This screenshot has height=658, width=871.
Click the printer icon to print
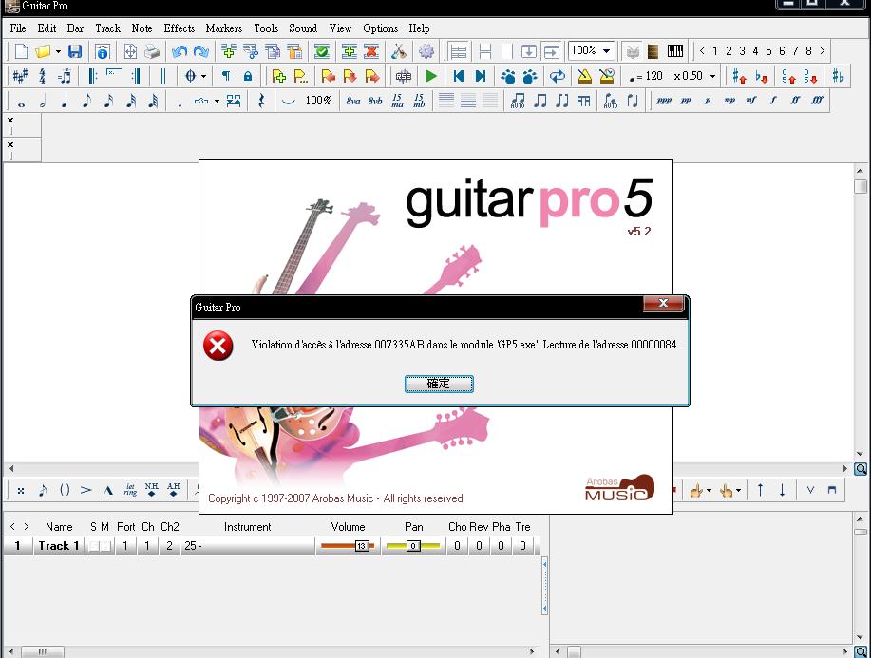(x=152, y=51)
